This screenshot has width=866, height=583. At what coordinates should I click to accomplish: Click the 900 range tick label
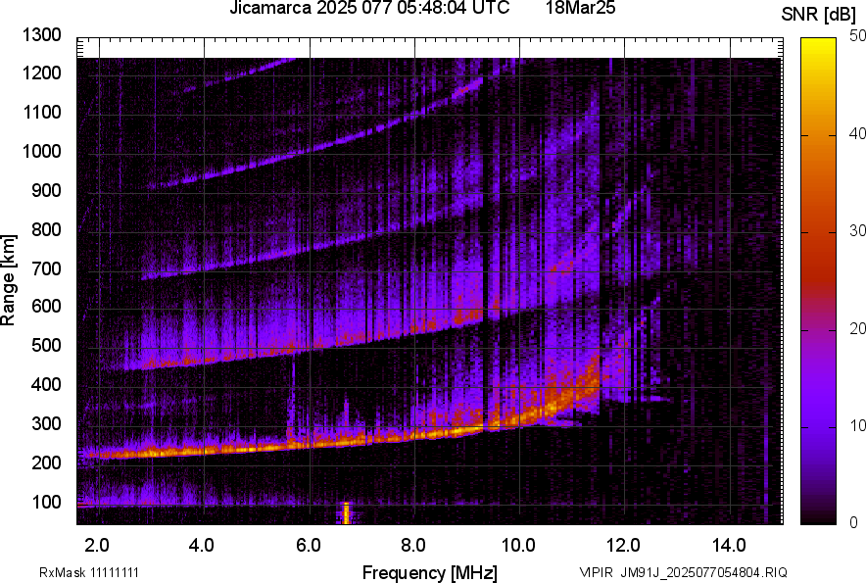point(46,190)
